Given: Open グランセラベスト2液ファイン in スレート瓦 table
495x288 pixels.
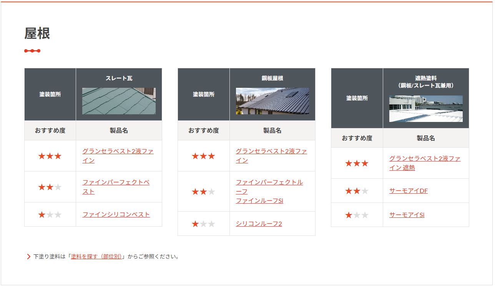Looking at the screenshot, I should pos(118,151).
